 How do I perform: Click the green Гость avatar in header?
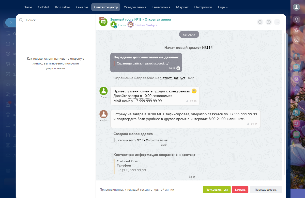coord(113,25)
